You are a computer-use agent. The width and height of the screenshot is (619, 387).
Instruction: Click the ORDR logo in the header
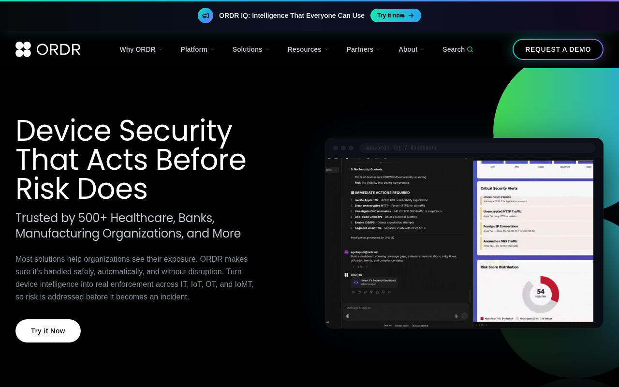48,49
